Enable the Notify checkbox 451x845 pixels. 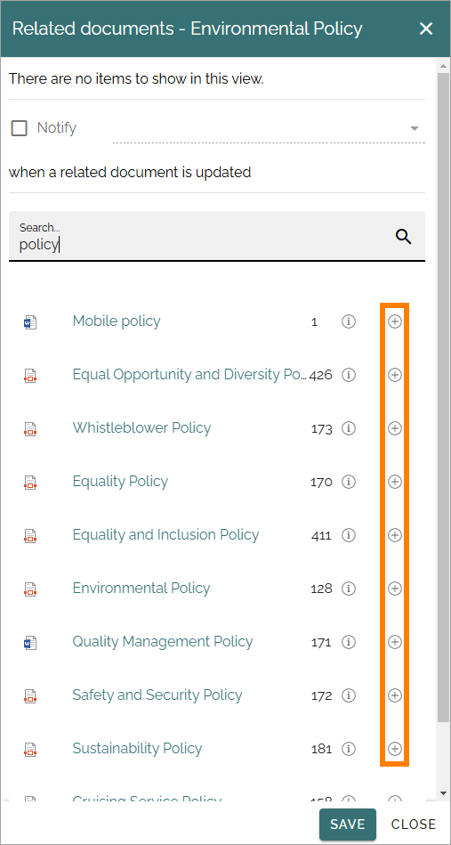tap(20, 128)
